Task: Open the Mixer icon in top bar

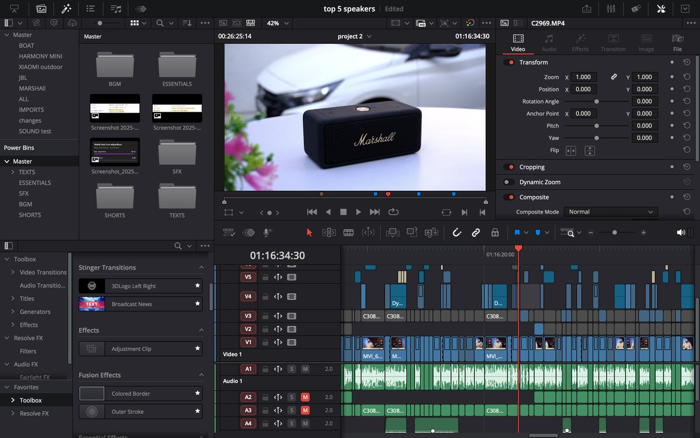Action: coord(611,9)
